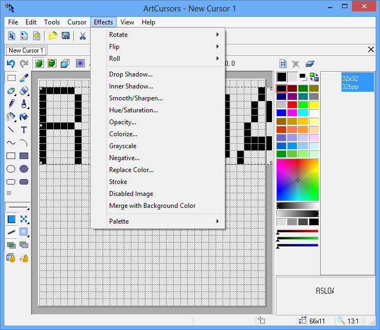Select the filled rounded rectangle tool
The width and height of the screenshot is (380, 330).
[x=24, y=182]
